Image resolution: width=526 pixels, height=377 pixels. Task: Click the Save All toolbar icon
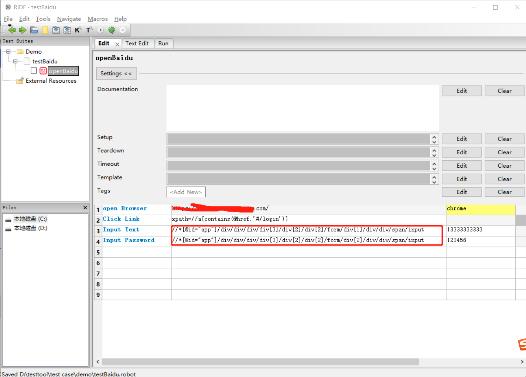coord(67,30)
